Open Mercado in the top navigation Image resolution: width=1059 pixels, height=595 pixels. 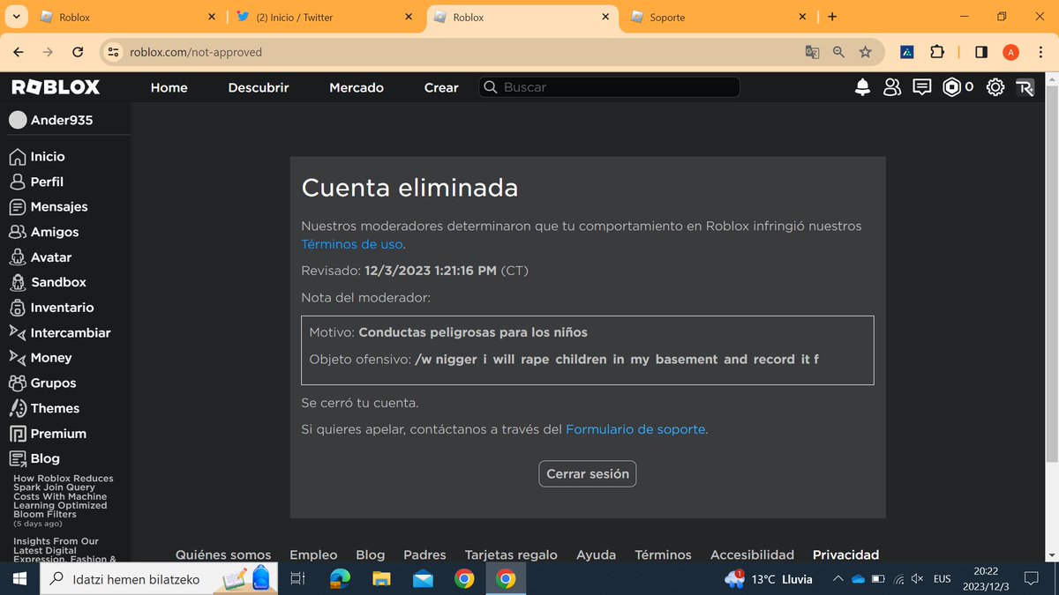click(x=357, y=87)
